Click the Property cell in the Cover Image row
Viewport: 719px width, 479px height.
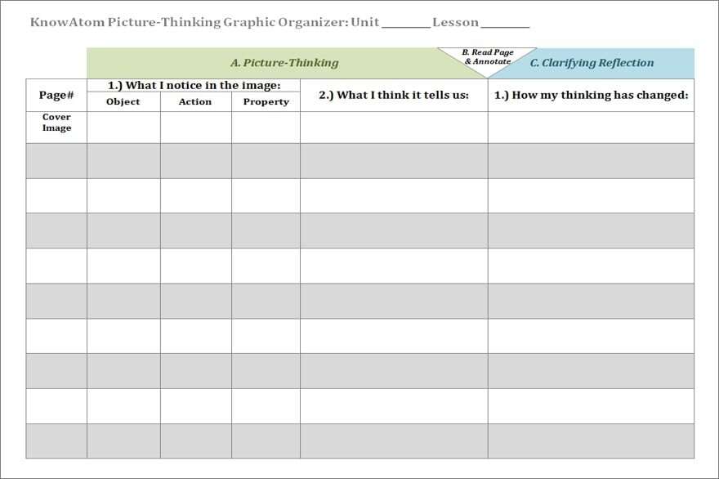click(266, 127)
